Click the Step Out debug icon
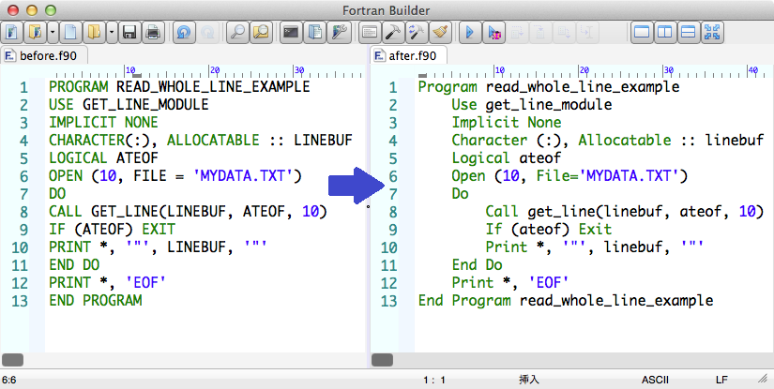The width and height of the screenshot is (774, 389). (563, 33)
